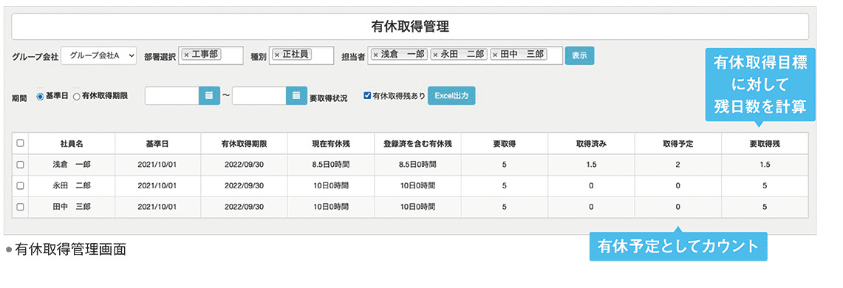This screenshot has height=288, width=843.
Task: Remove 田中 三郎 from 担当者 tags
Action: click(494, 55)
